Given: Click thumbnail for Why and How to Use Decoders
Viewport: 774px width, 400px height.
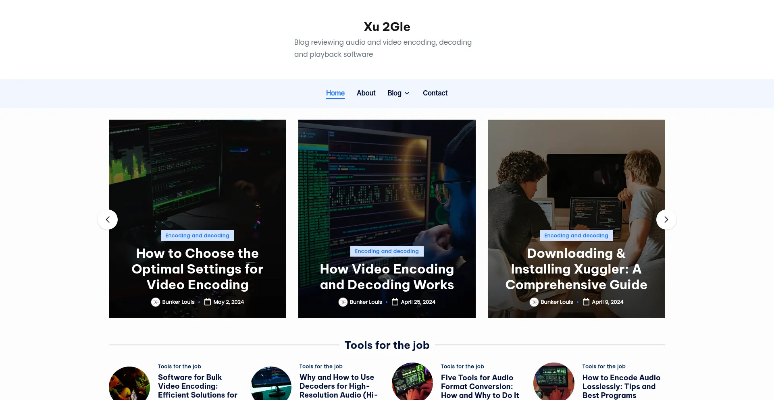Looking at the screenshot, I should click(271, 383).
